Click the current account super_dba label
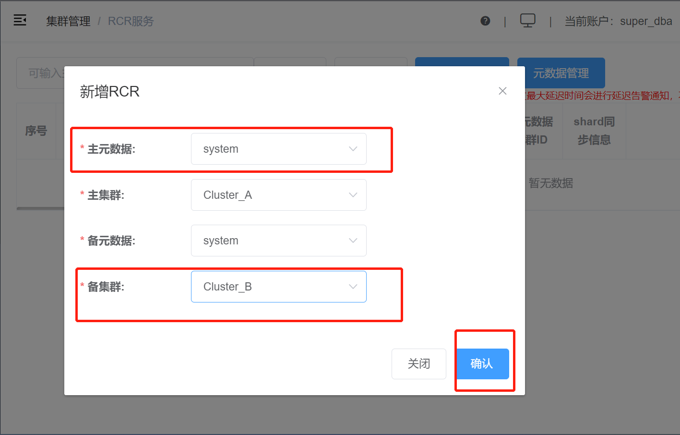 pyautogui.click(x=618, y=21)
